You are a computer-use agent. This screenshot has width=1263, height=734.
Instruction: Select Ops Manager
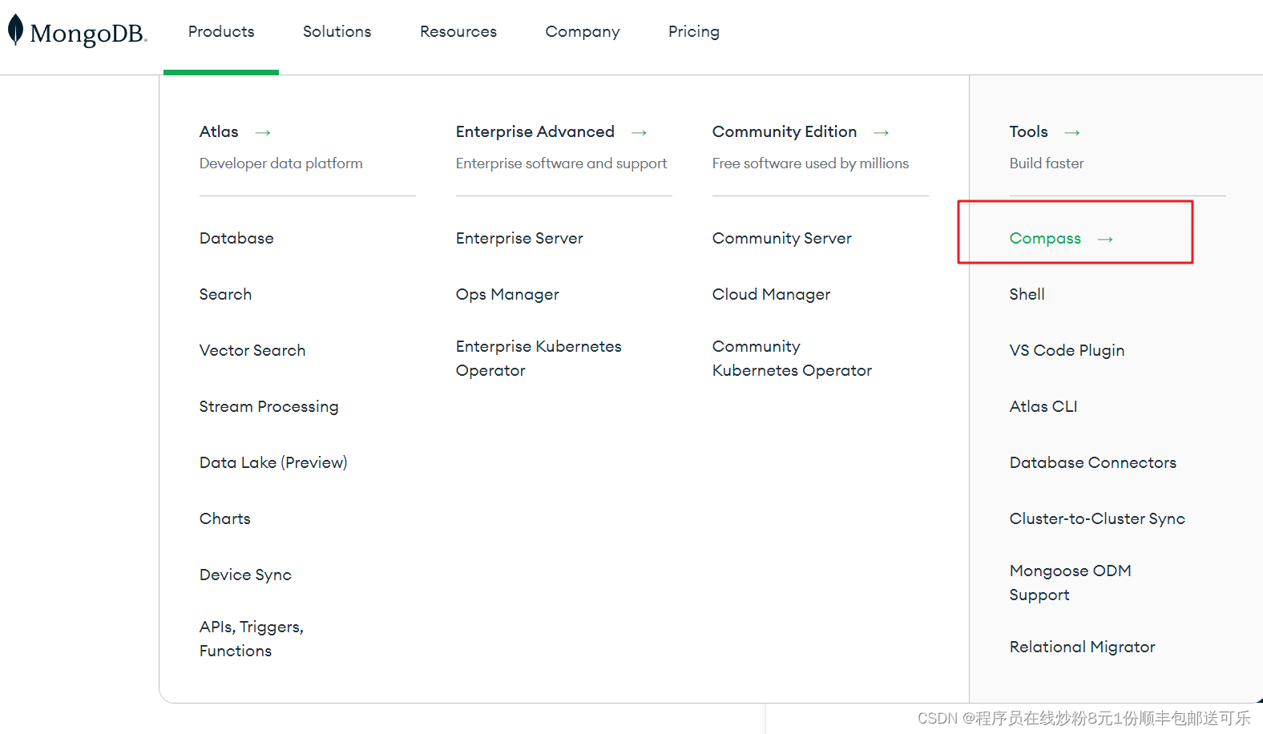click(507, 295)
